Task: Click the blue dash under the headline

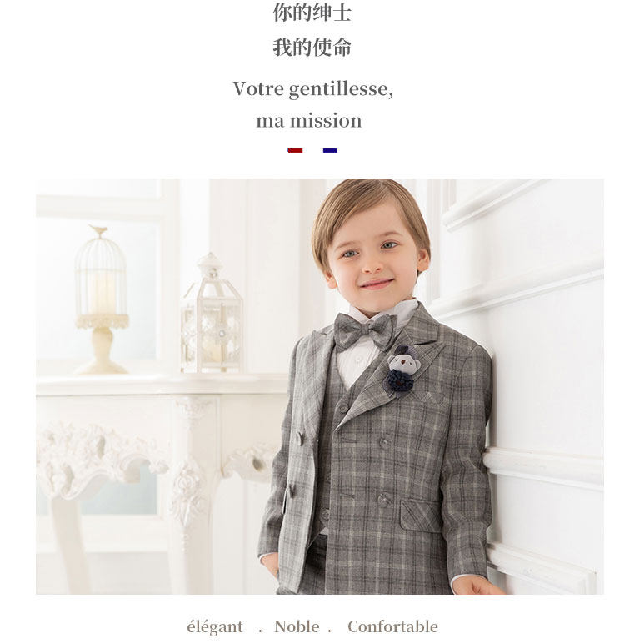Action: click(x=330, y=150)
